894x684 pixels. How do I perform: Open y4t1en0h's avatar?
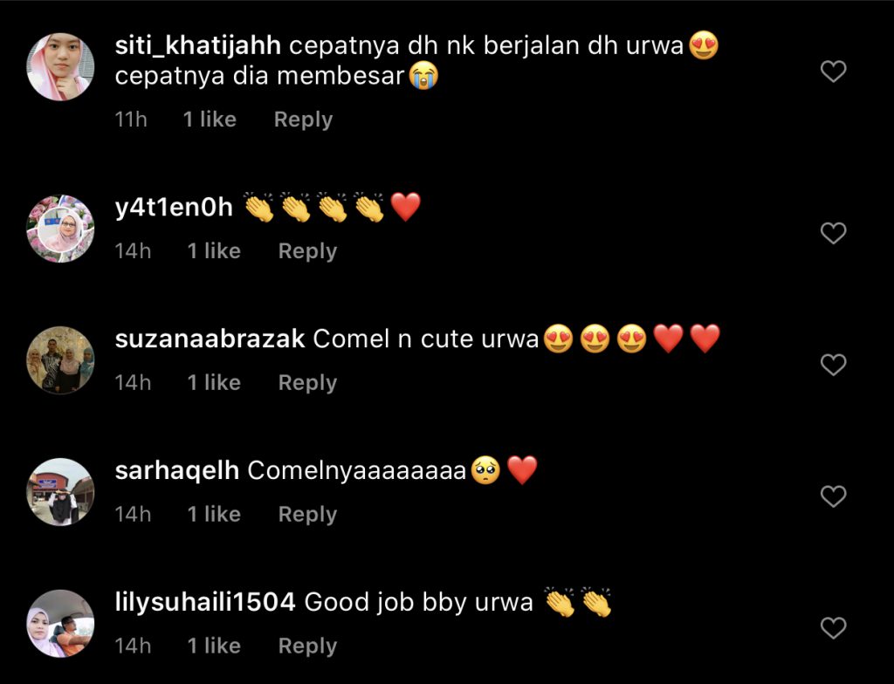point(60,229)
